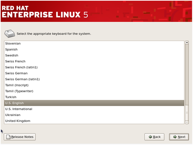Image resolution: width=193 pixels, height=145 pixels.
Task: Pick the Swiss French (latin1) layout
Action: [94, 67]
